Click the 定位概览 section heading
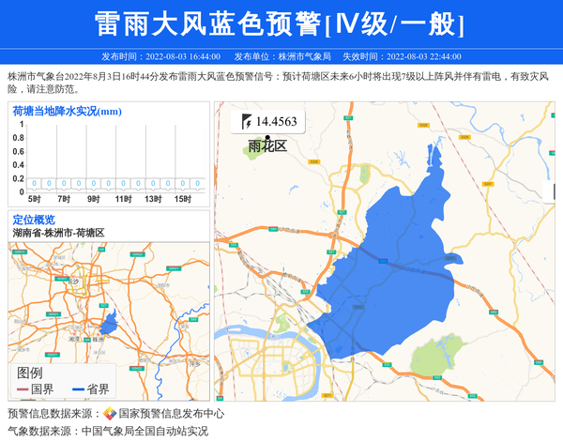 (34, 220)
